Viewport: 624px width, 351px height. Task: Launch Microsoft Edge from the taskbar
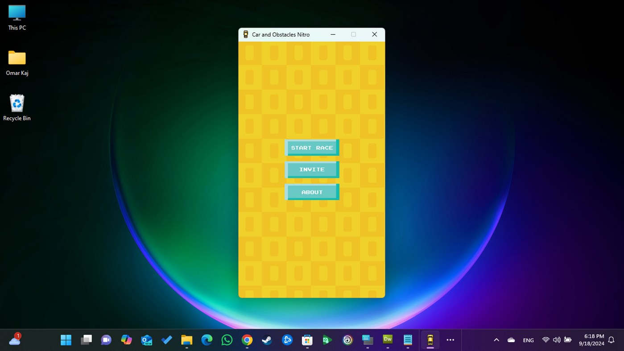[x=207, y=340]
